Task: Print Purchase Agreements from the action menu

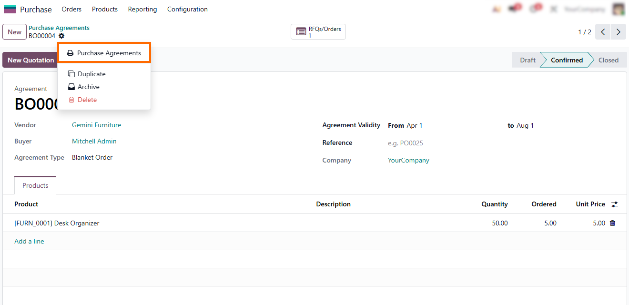Action: (x=104, y=53)
